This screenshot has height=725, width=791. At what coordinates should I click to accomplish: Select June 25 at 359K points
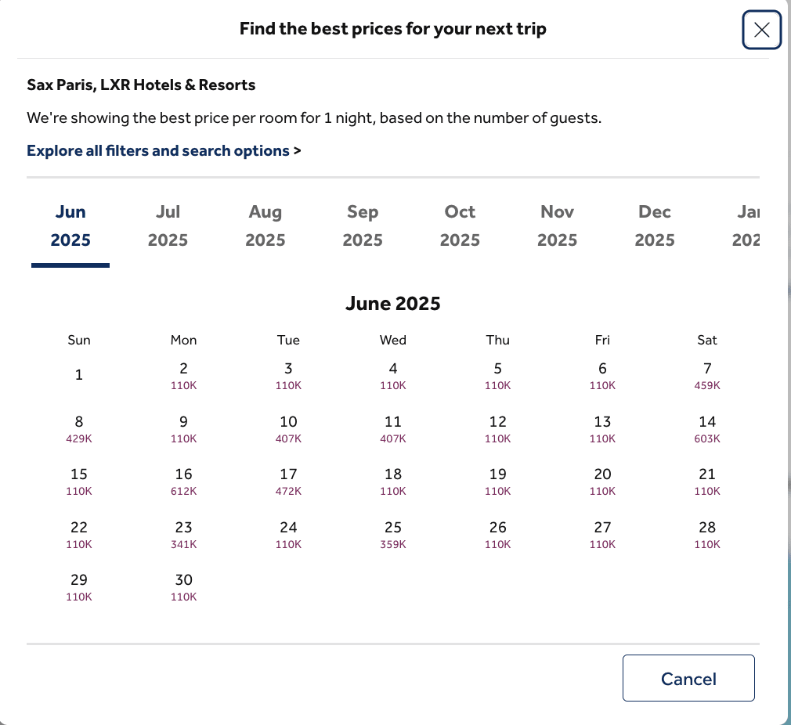393,535
